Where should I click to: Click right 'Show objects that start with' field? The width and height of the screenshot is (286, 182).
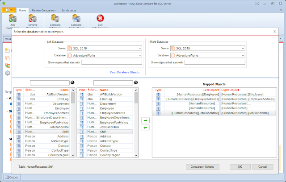click(x=214, y=62)
